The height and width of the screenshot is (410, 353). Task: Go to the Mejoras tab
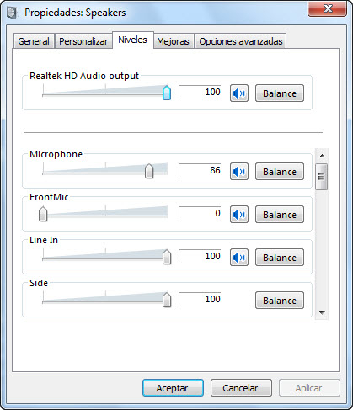coord(173,41)
